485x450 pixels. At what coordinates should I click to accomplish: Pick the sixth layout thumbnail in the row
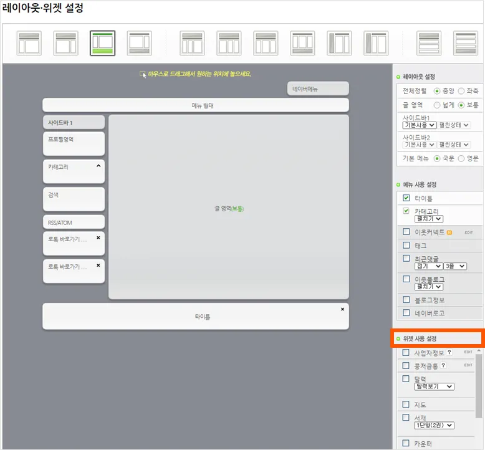tap(229, 43)
